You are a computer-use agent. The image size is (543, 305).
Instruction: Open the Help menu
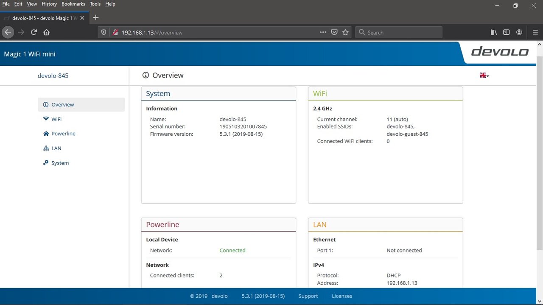click(110, 4)
